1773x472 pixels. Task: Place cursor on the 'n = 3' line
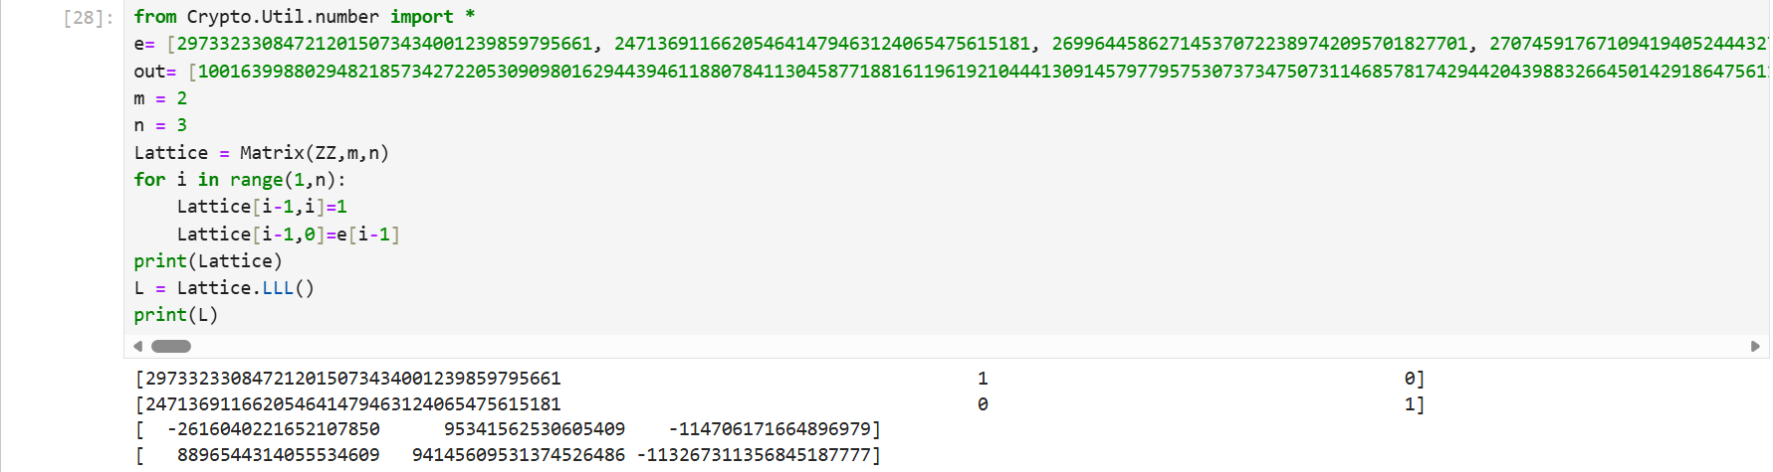(160, 125)
